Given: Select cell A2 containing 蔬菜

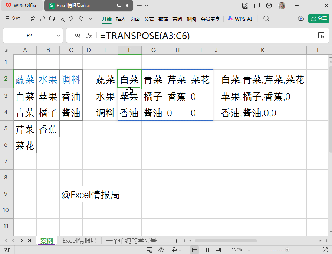Looking at the screenshot, I should (25, 79).
